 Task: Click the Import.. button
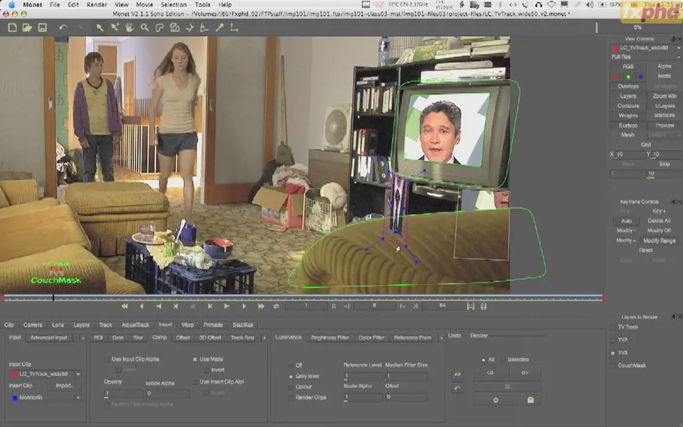click(65, 385)
